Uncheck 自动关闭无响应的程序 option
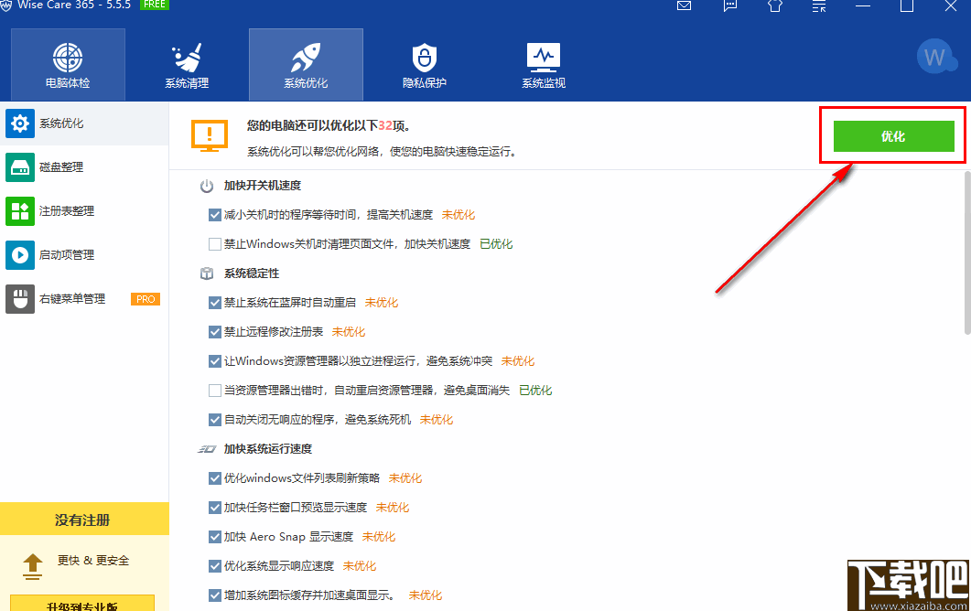971x611 pixels. tap(215, 420)
